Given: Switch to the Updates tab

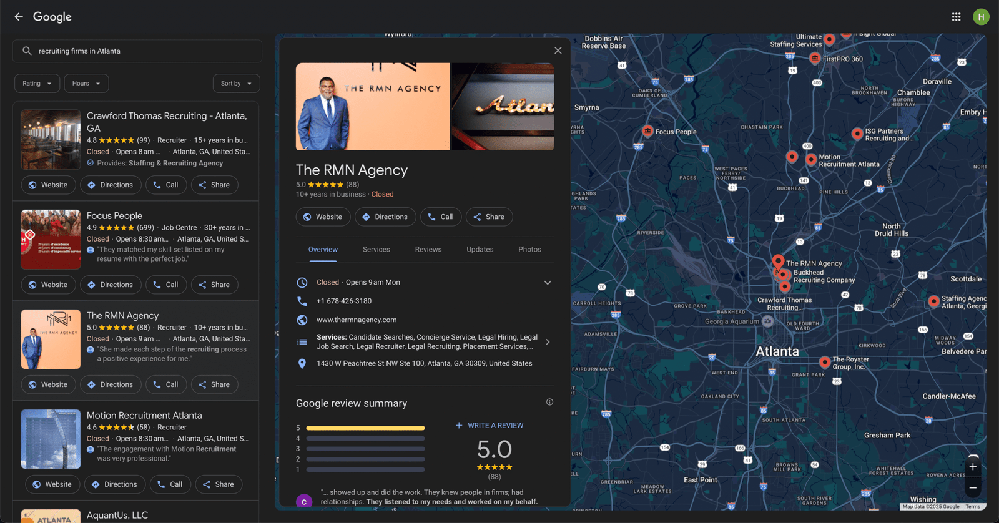Looking at the screenshot, I should 480,250.
